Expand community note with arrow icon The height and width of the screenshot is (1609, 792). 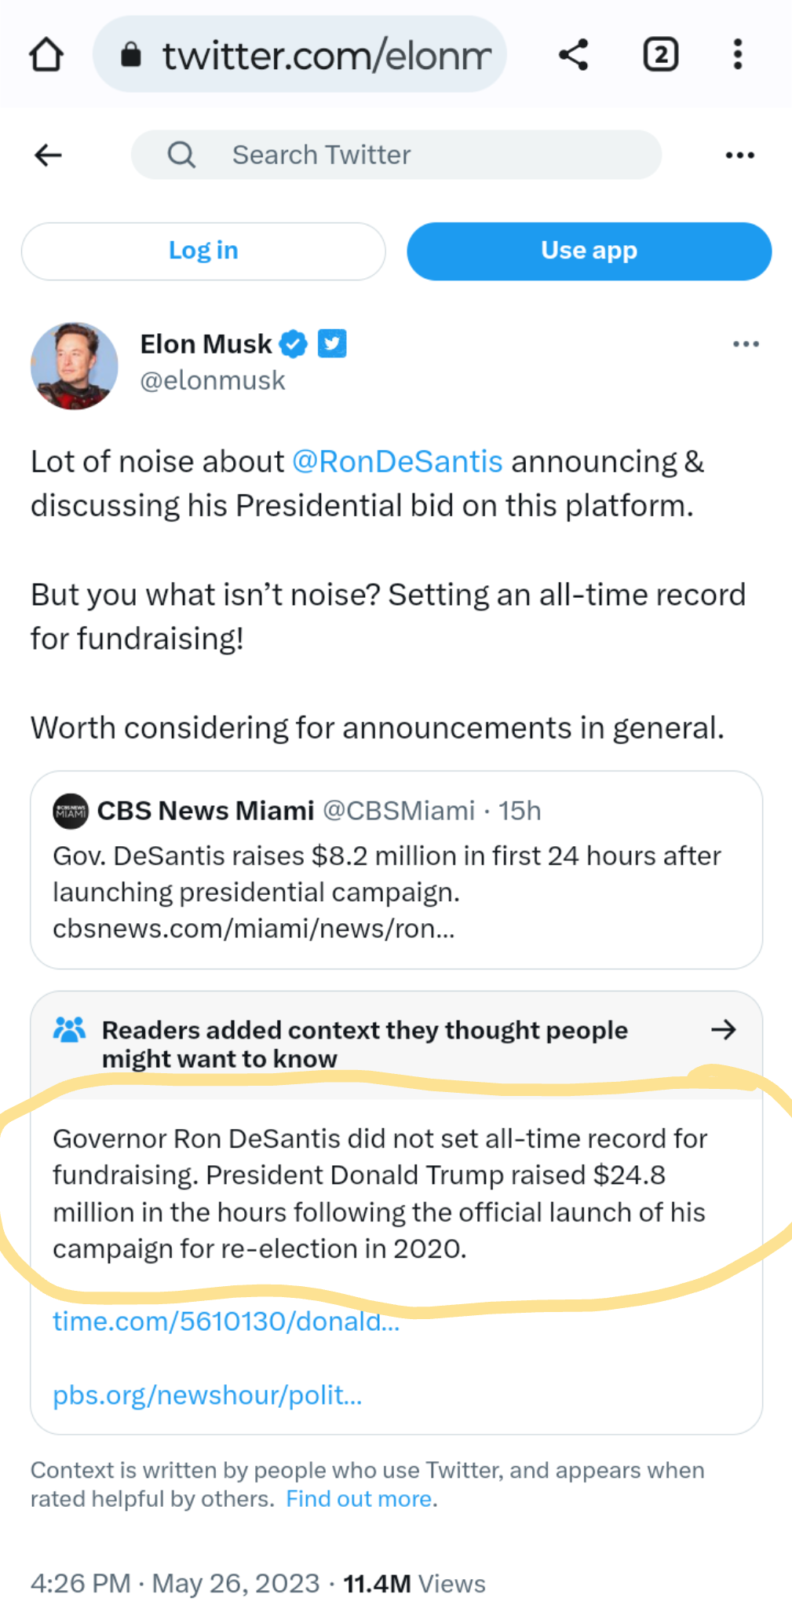[723, 1030]
